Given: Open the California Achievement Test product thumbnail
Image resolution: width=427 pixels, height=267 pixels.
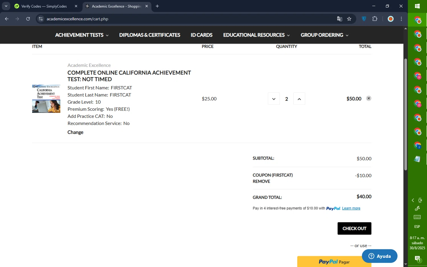Looking at the screenshot, I should pyautogui.click(x=46, y=98).
